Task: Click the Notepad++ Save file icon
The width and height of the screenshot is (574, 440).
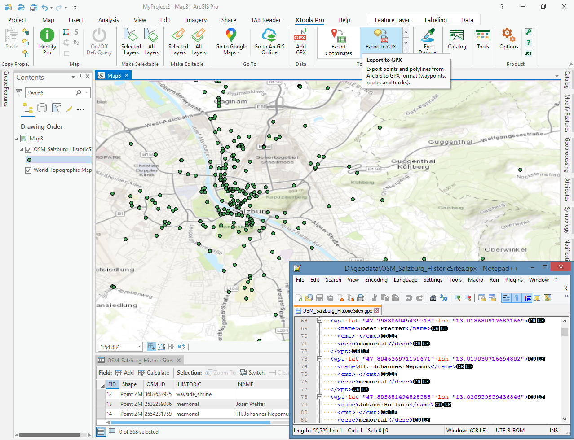Action: (x=319, y=298)
